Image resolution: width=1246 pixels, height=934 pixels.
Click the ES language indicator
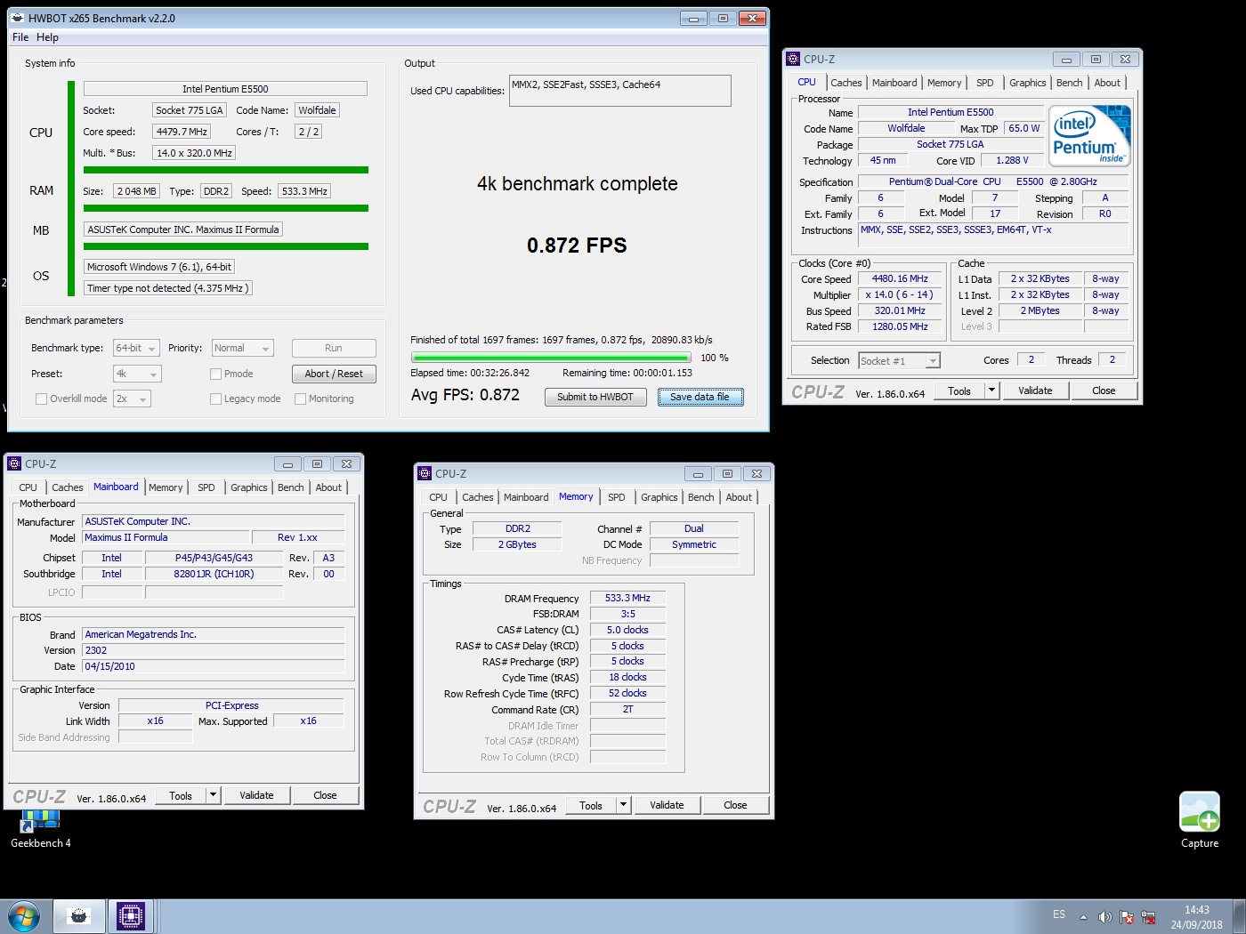coord(1059,914)
